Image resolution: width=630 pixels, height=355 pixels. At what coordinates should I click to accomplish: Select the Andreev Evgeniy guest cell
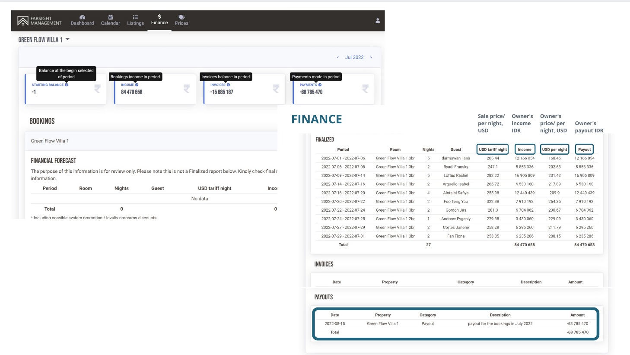(456, 219)
